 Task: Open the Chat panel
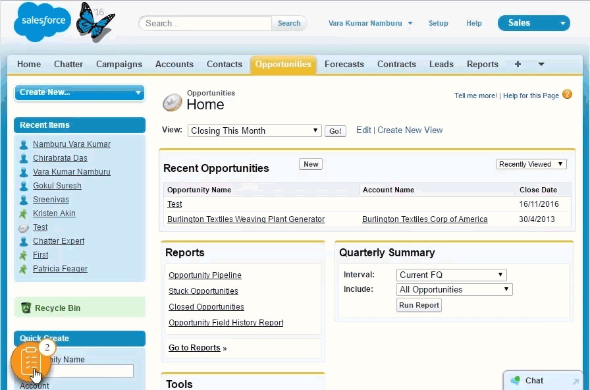pyautogui.click(x=543, y=381)
